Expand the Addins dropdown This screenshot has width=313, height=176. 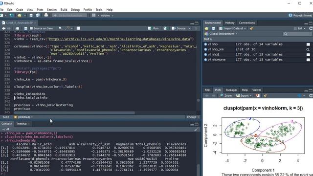(x=107, y=15)
